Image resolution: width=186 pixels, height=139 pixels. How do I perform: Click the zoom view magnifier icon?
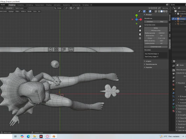(x=140, y=27)
